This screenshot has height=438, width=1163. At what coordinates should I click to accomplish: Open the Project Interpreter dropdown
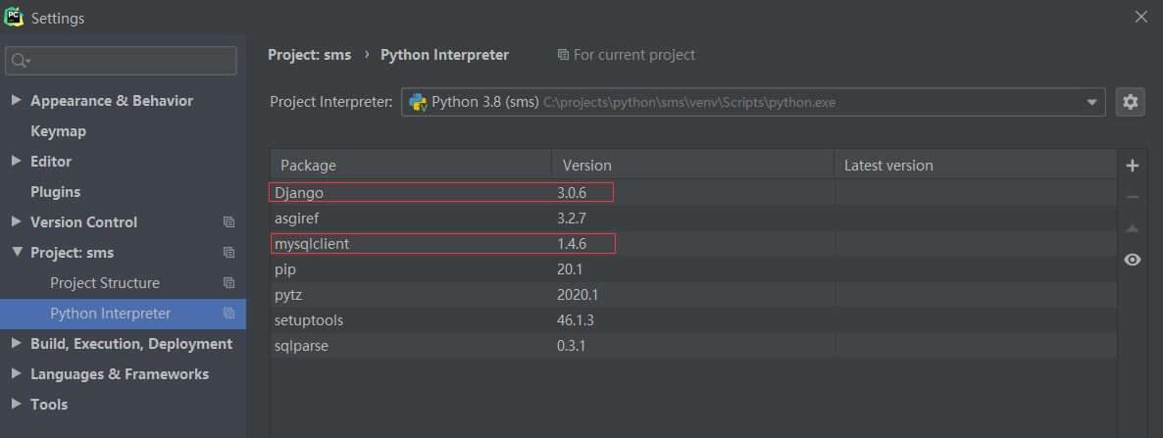[x=1091, y=102]
